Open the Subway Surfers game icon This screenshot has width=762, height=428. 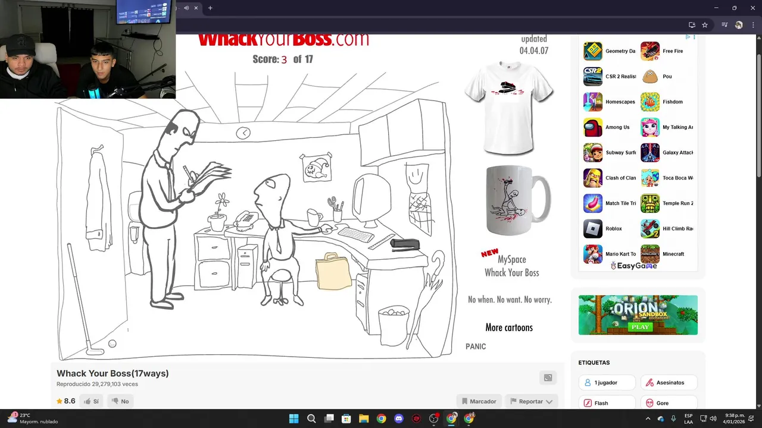pos(592,153)
